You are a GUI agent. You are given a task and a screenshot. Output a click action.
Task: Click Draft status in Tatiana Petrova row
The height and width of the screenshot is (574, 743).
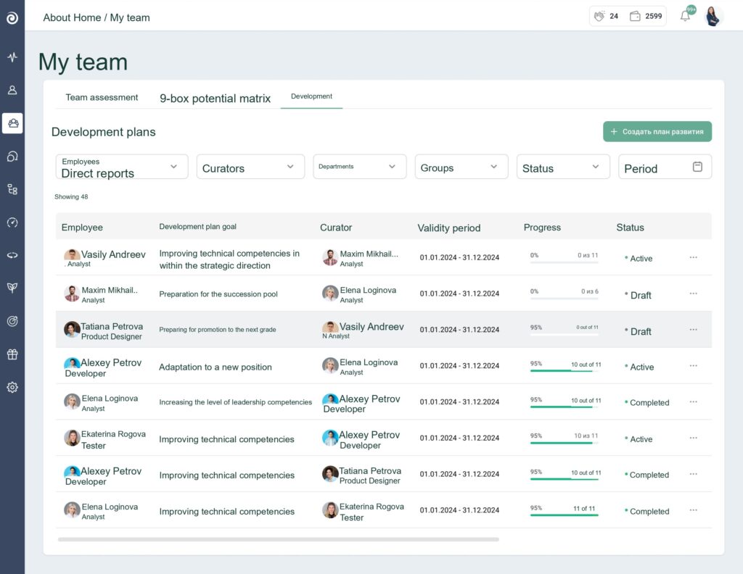(639, 332)
